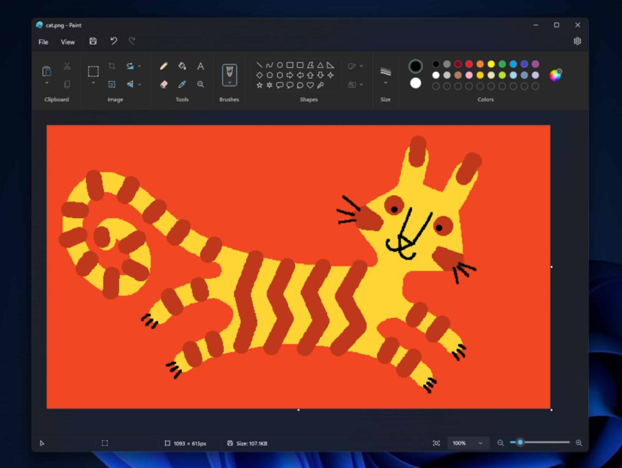Select the Magnifier tool
This screenshot has width=622, height=468.
[x=200, y=85]
